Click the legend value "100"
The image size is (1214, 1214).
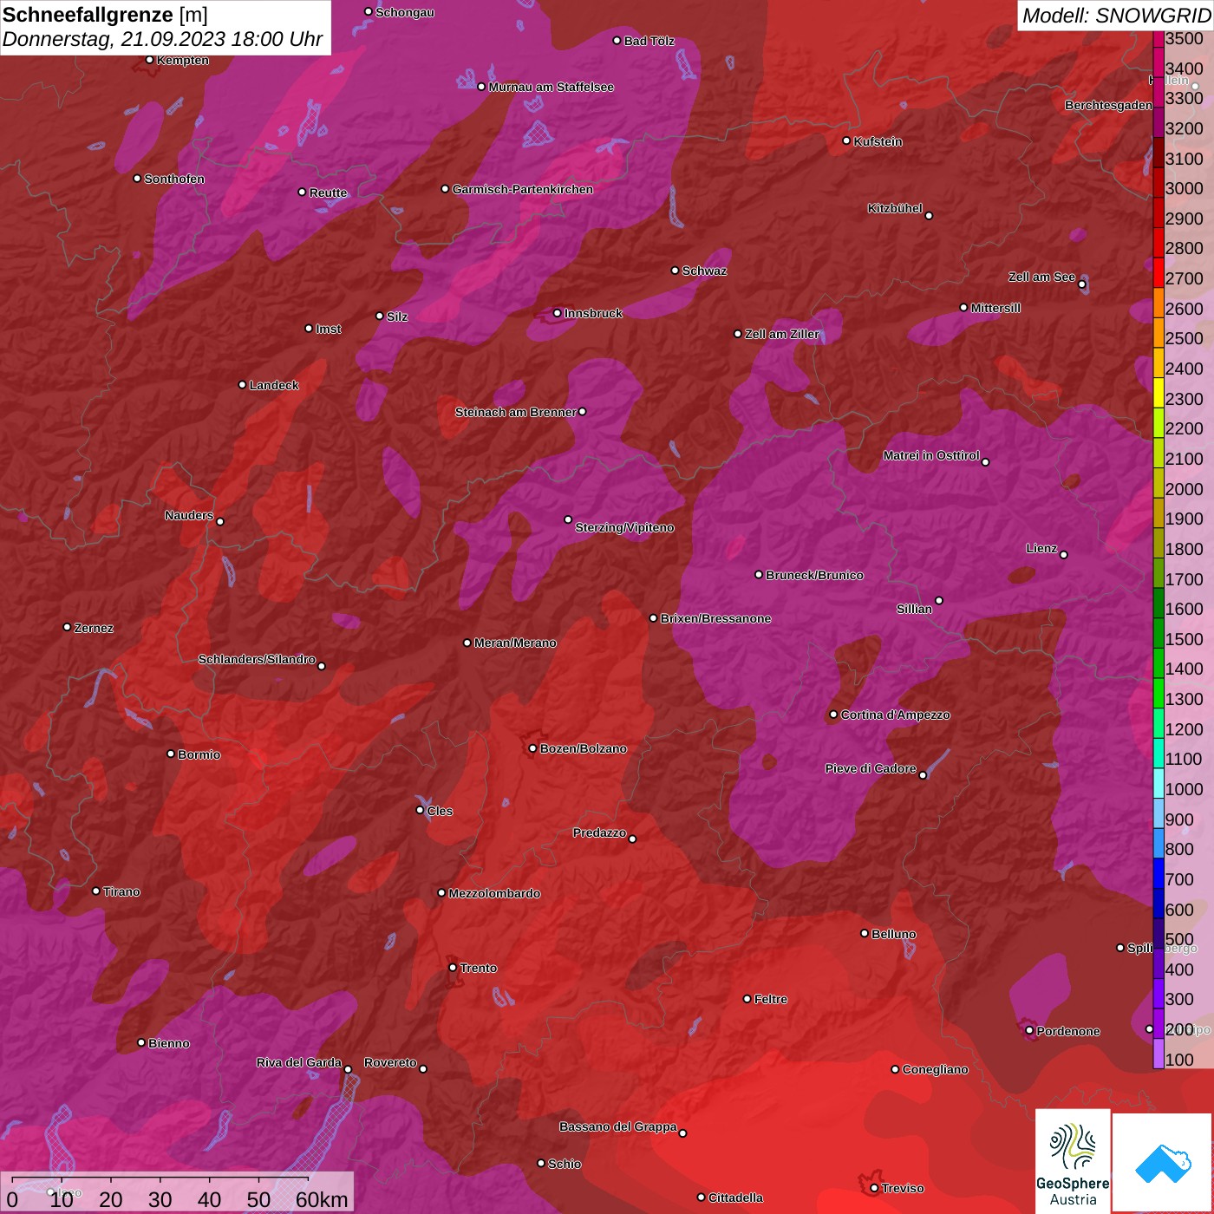(x=1180, y=1061)
